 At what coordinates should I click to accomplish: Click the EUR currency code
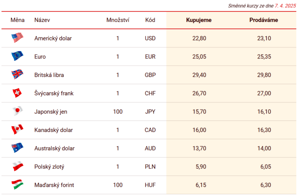[150, 57]
